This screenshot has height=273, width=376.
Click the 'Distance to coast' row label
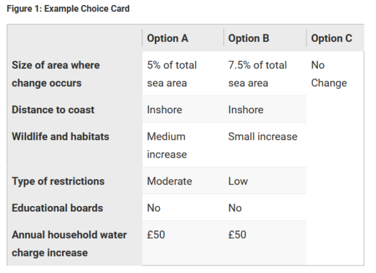[x=53, y=110]
